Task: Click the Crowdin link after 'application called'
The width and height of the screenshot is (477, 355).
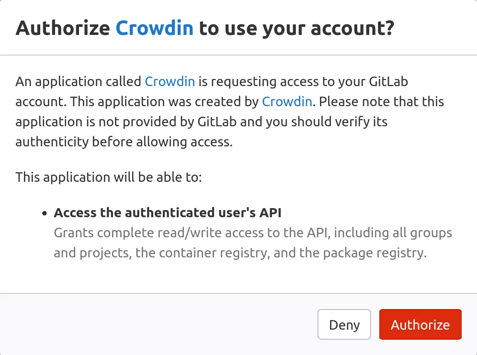Action: 170,81
